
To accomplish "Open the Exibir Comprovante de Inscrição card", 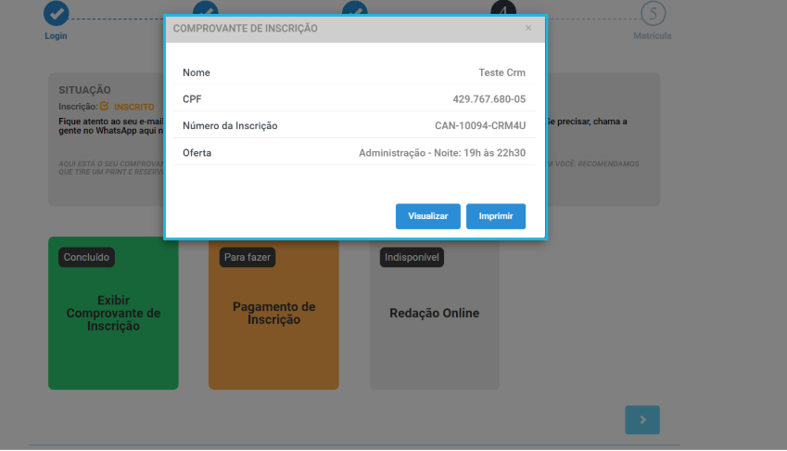I will [113, 313].
